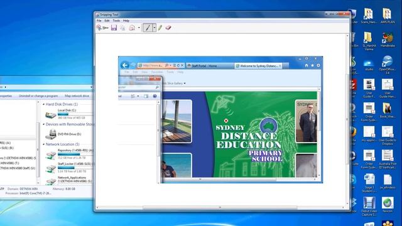Select the studio desktop icon
Image resolution: width=402 pixels, height=226 pixels.
click(369, 65)
